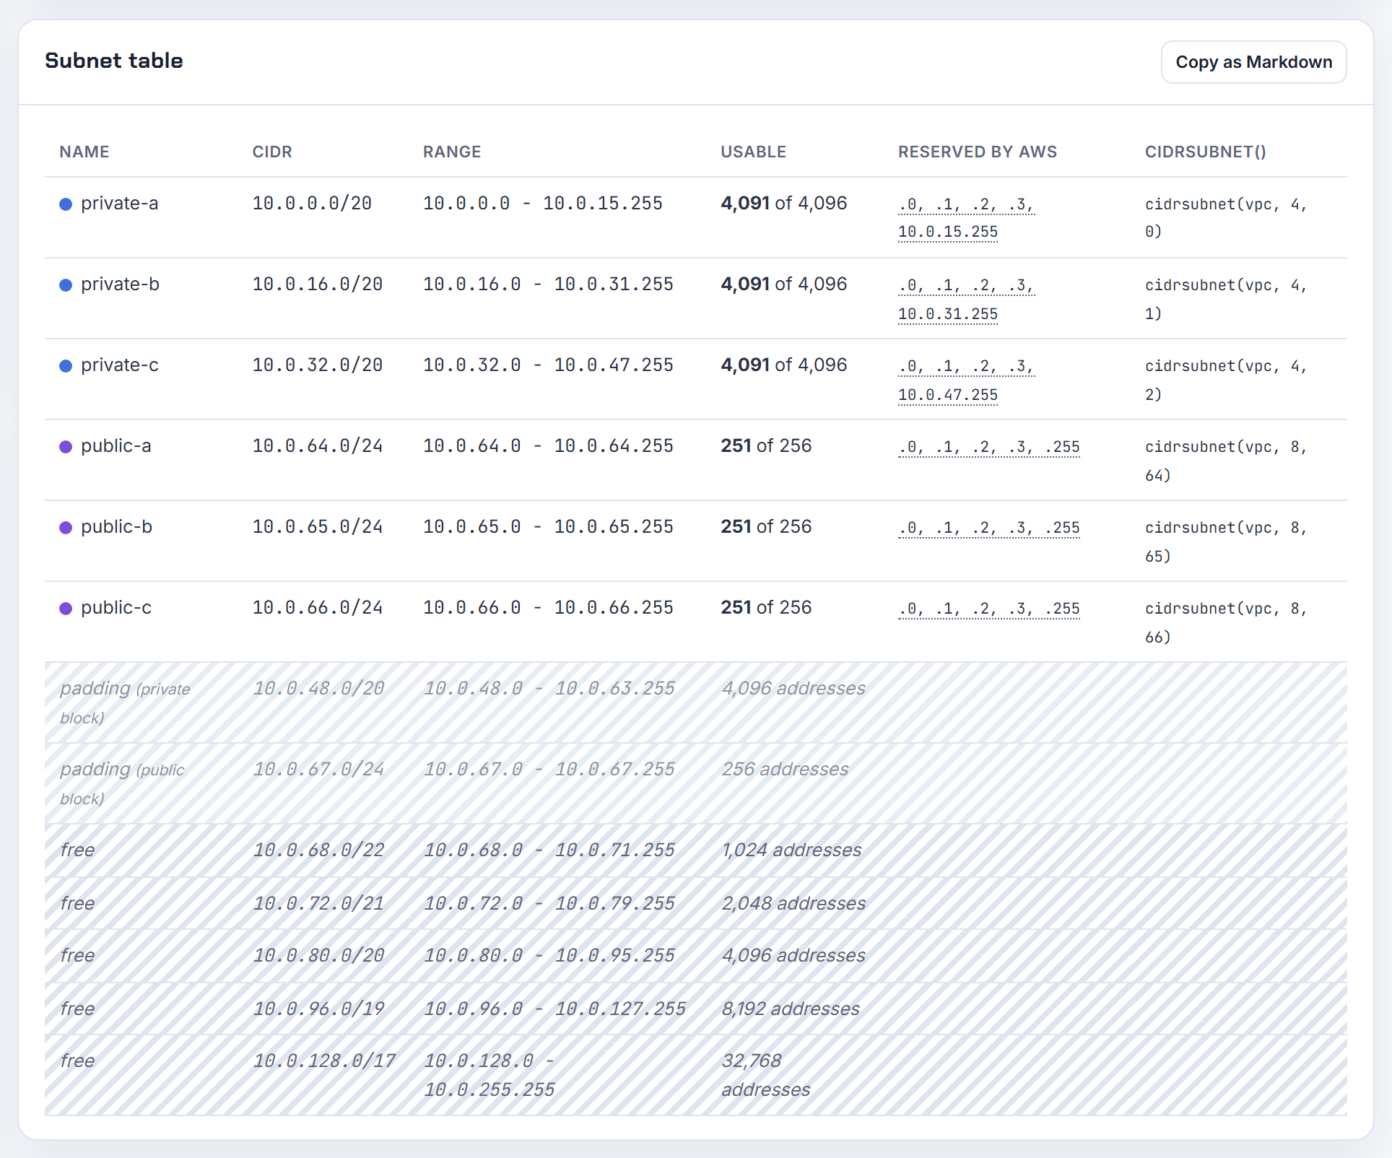Viewport: 1392px width, 1158px height.
Task: Click the purple dot next to public-c
Action: click(66, 609)
